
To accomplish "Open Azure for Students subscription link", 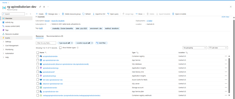I will [58, 21].
